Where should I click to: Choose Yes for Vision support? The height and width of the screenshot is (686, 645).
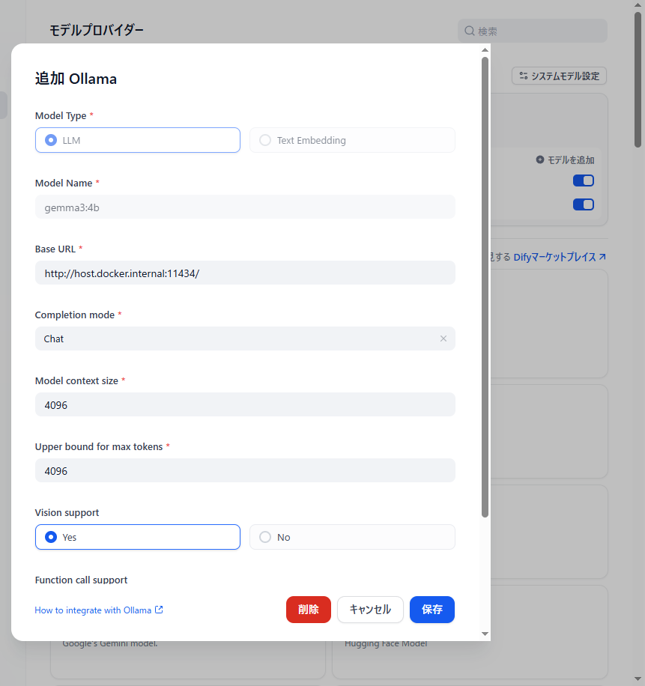137,537
